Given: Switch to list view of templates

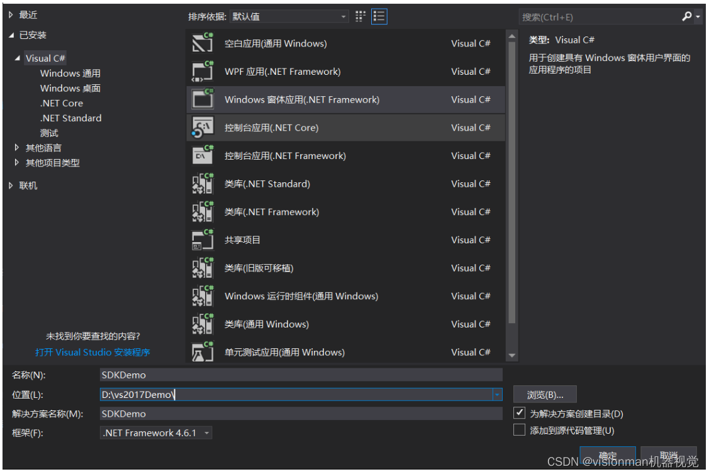Looking at the screenshot, I should 379,17.
